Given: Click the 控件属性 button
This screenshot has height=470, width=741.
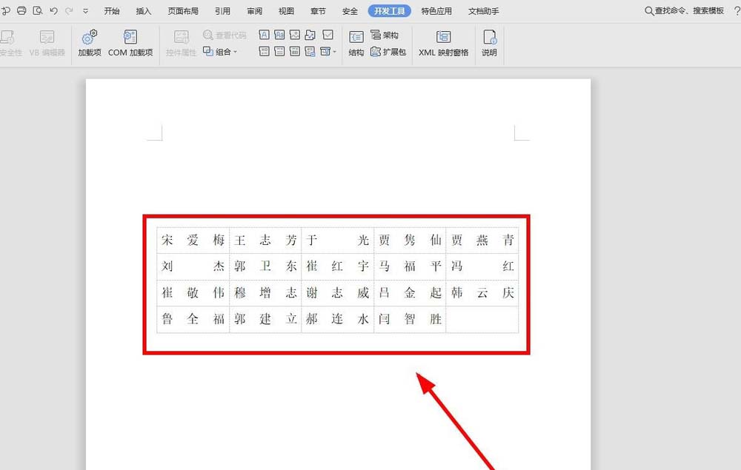Looking at the screenshot, I should tap(181, 44).
